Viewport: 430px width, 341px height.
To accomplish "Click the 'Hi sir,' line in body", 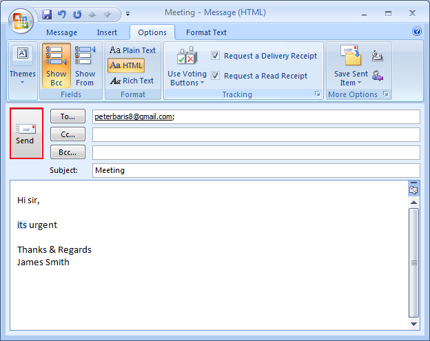I will pos(28,200).
